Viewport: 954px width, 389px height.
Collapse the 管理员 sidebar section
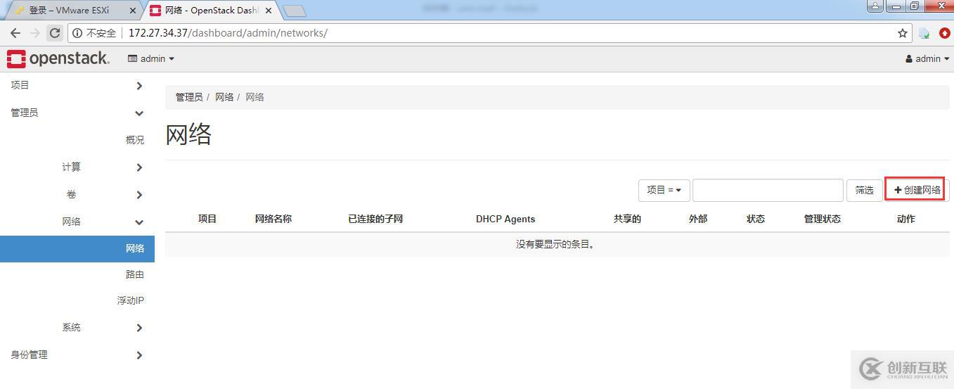(77, 113)
